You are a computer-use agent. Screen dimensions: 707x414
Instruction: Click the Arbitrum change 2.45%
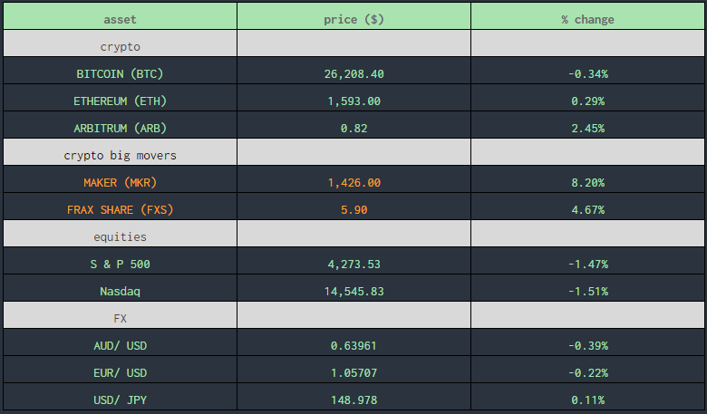pyautogui.click(x=587, y=129)
